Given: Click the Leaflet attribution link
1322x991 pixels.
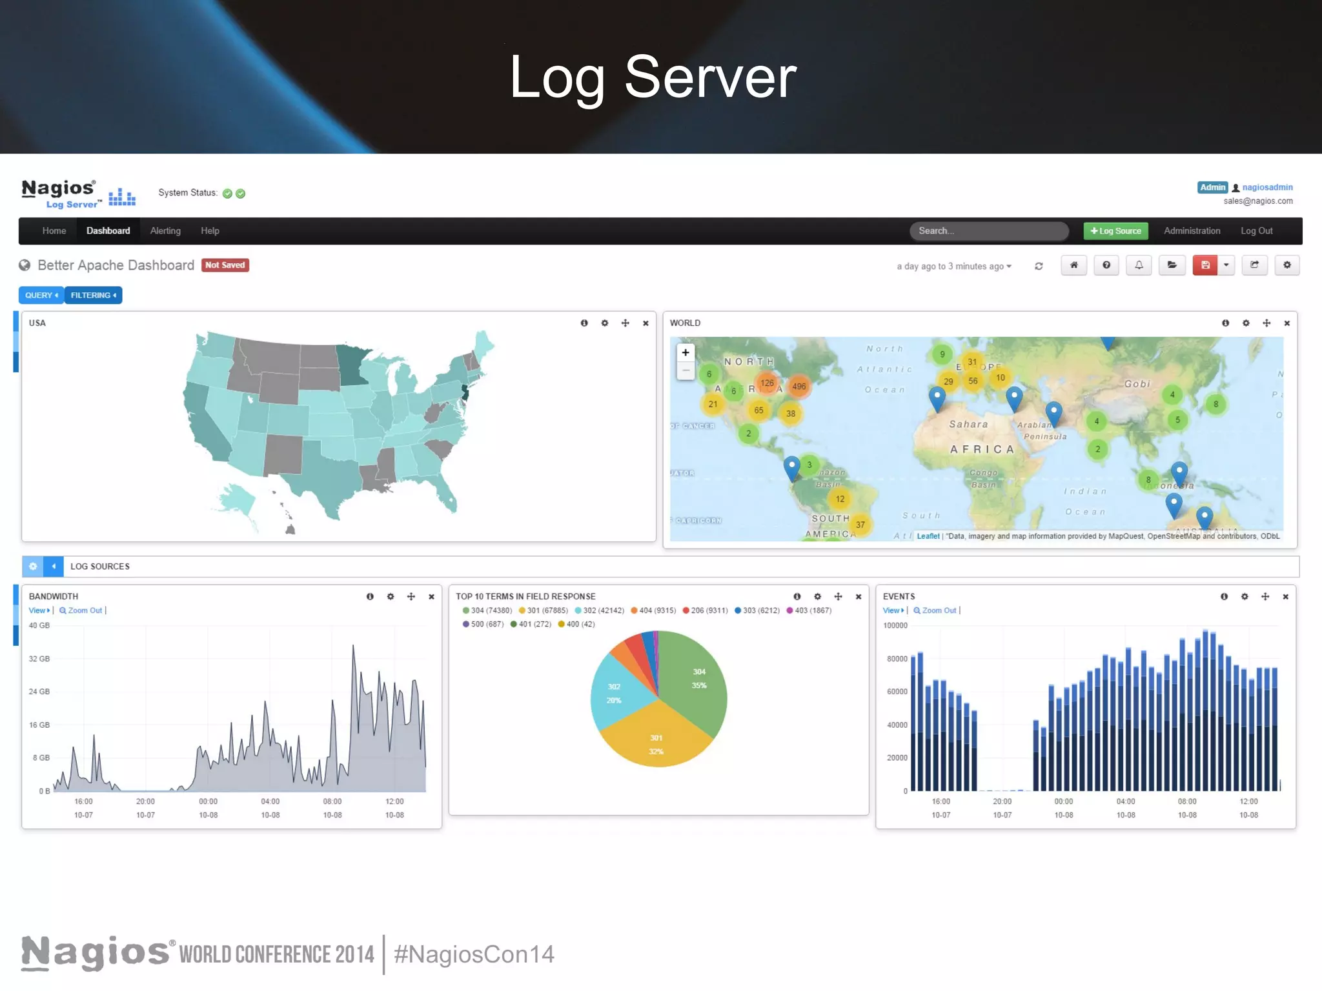Looking at the screenshot, I should coord(928,536).
